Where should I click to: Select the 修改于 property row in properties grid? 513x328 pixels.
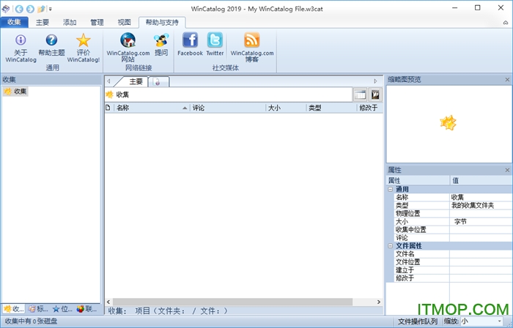click(x=453, y=278)
